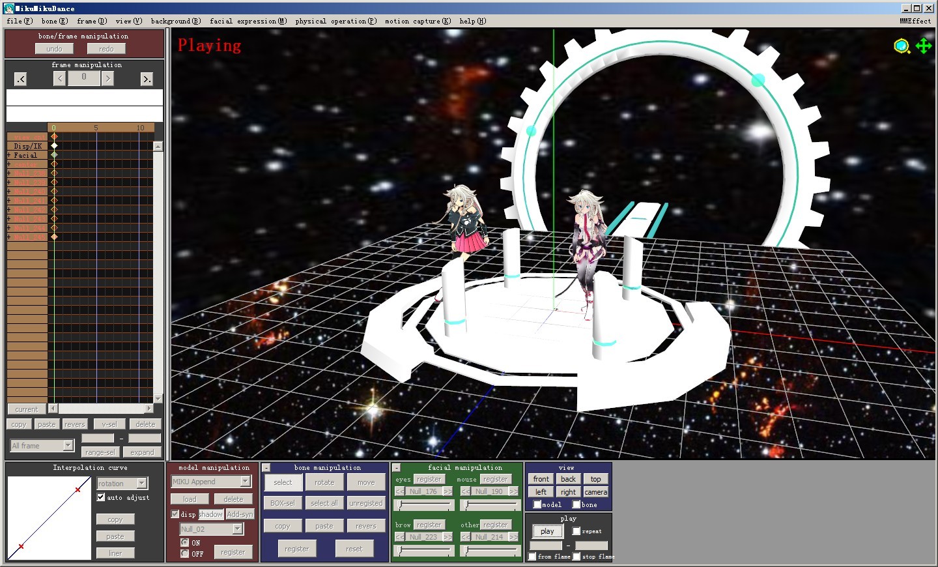938x567 pixels.
Task: Step back one frame with the left arrow
Action: pos(59,79)
